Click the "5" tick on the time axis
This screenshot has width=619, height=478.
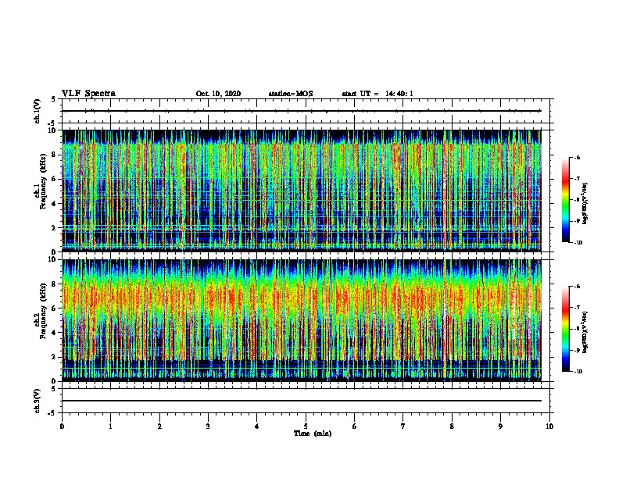(x=306, y=426)
